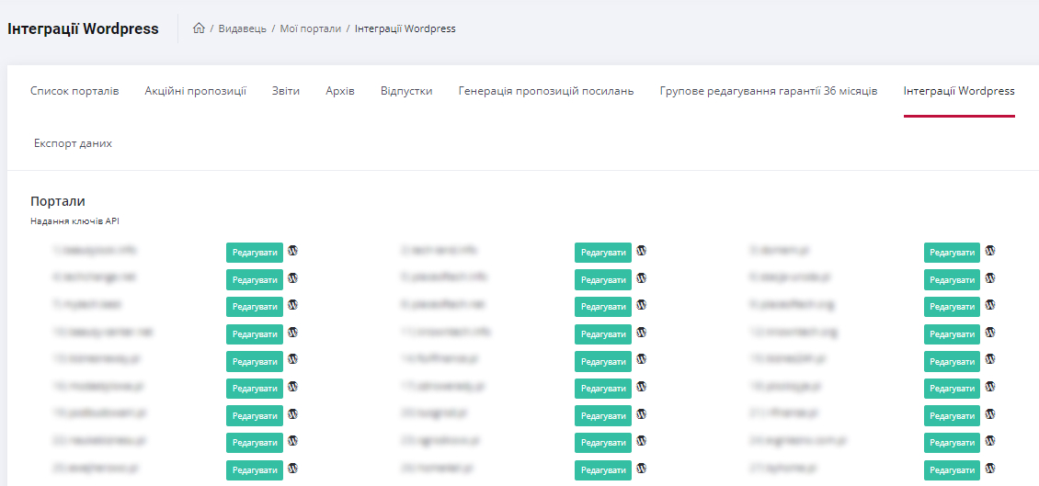The height and width of the screenshot is (486, 1039).
Task: Click WordPress icon for portal number 15
Action: tap(990, 359)
